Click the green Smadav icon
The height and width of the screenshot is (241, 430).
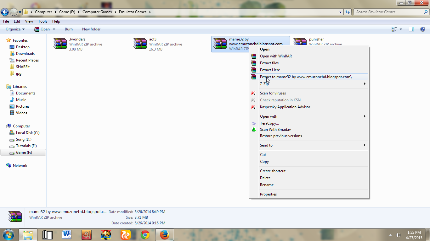(254, 130)
